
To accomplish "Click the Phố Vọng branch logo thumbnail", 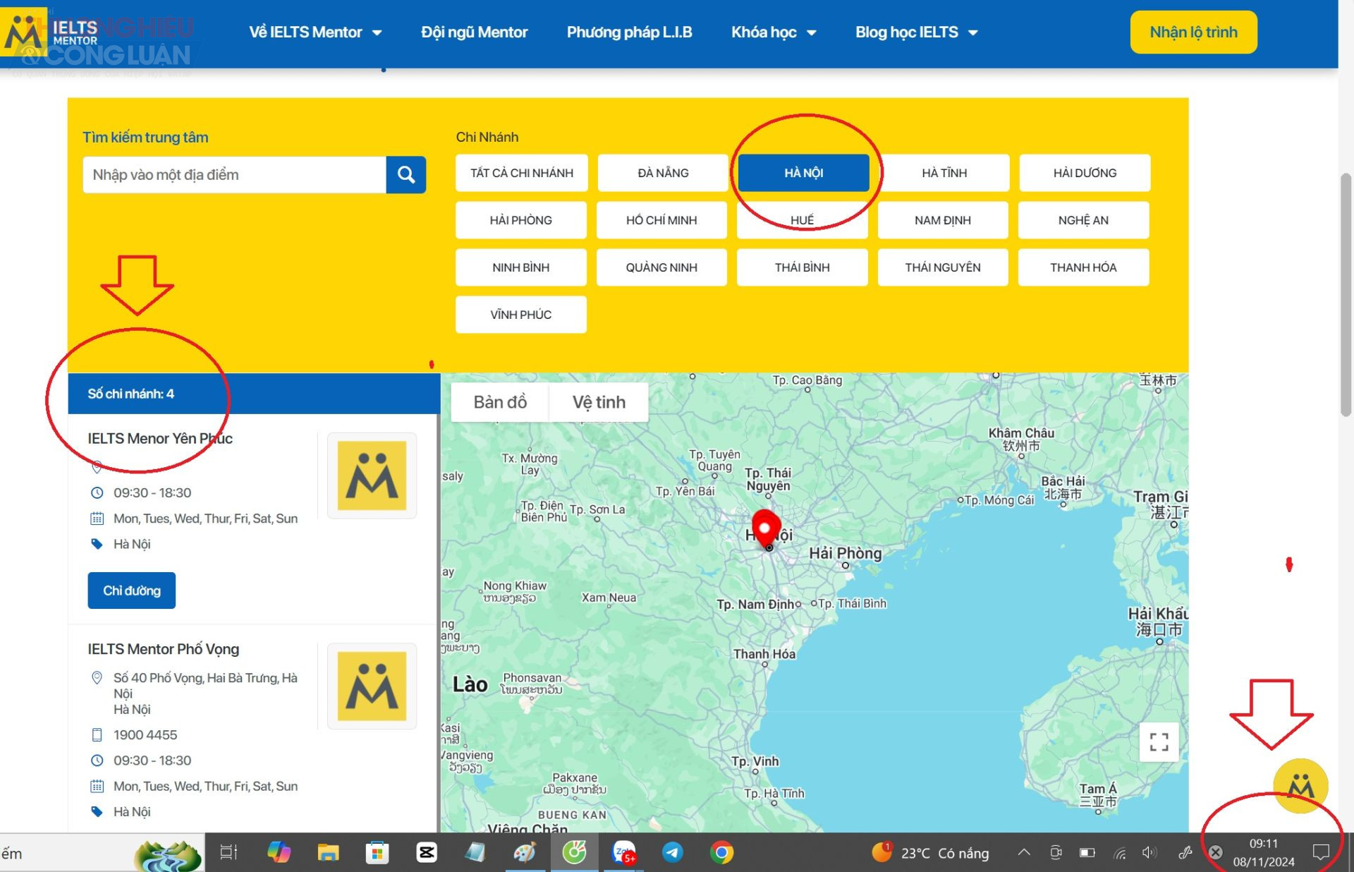I will (372, 686).
